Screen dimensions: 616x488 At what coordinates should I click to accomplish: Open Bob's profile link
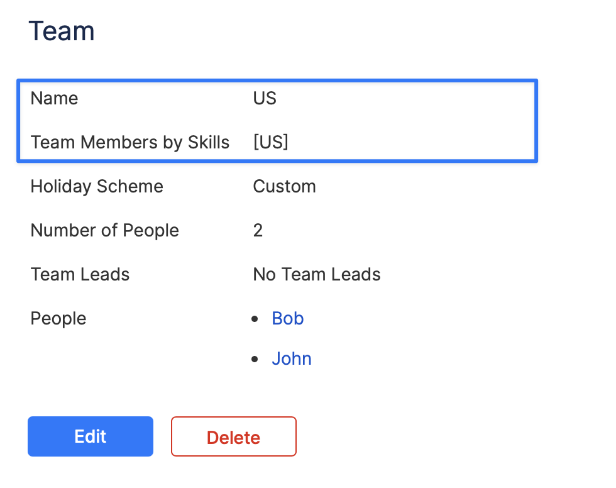(x=288, y=318)
